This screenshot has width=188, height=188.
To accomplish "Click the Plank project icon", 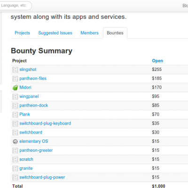I will 15,115.
